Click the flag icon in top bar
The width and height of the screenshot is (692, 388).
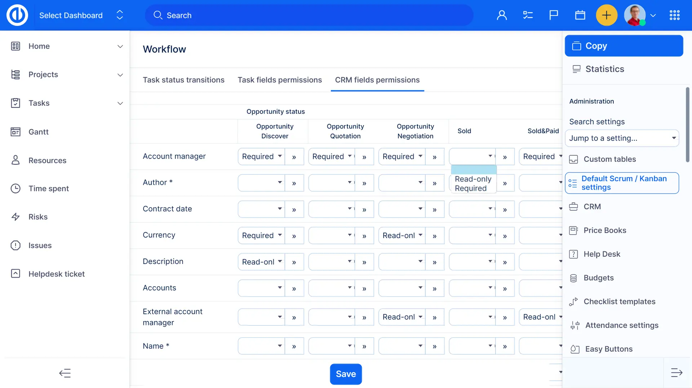[554, 15]
